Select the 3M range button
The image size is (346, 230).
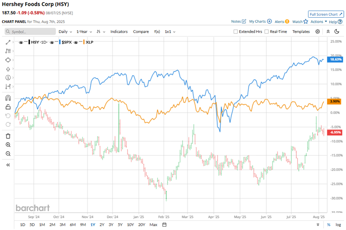pyautogui.click(x=63, y=225)
